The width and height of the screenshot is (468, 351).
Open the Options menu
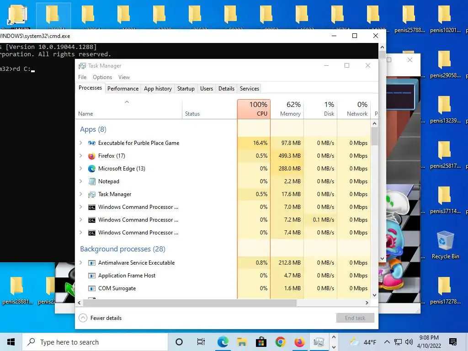click(x=102, y=77)
